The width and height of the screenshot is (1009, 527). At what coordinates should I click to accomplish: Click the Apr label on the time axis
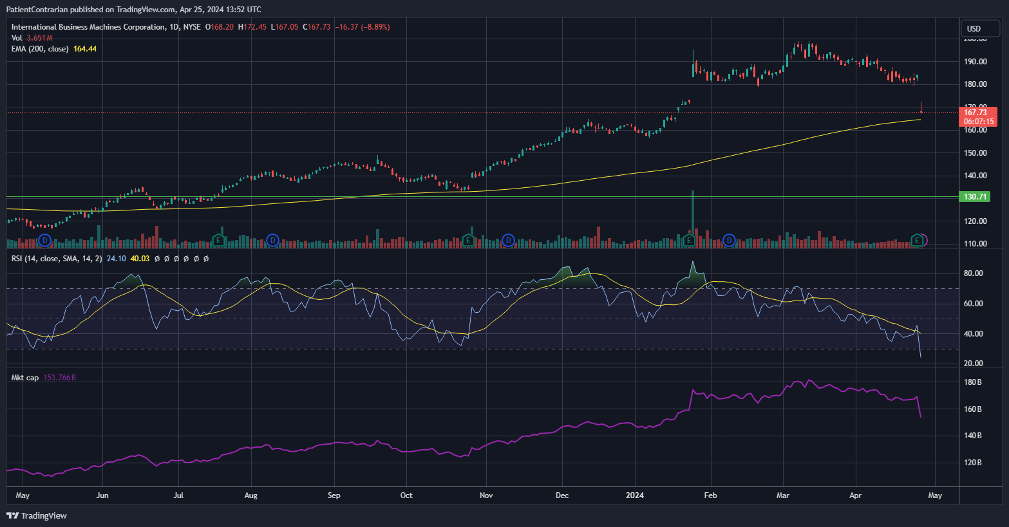pos(855,495)
